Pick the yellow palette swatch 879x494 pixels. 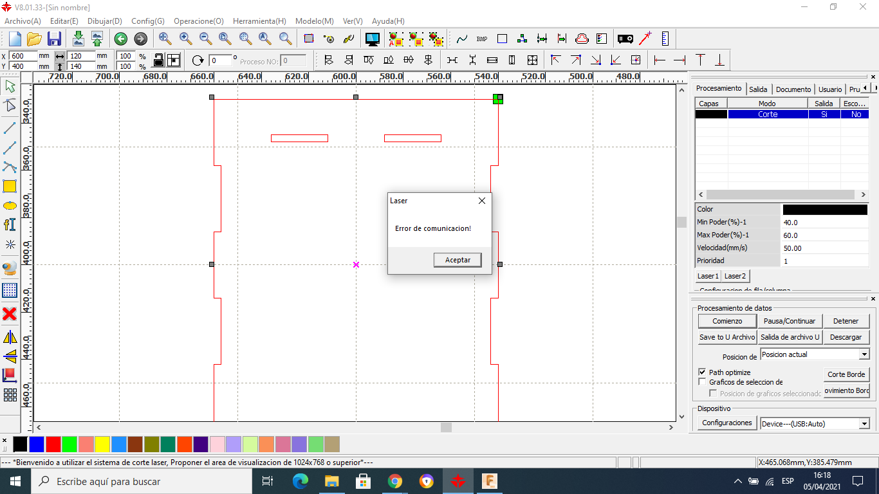102,444
